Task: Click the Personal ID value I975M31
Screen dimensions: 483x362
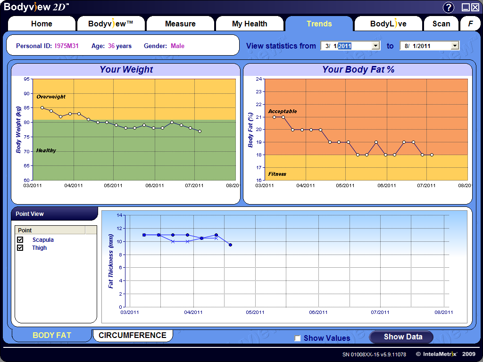Action: click(67, 46)
